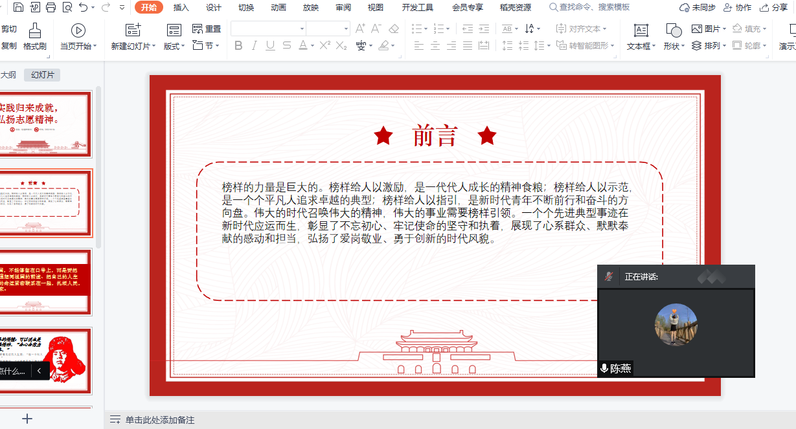Click the Cut (剪切) button
Image resolution: width=796 pixels, height=429 pixels.
(8, 29)
